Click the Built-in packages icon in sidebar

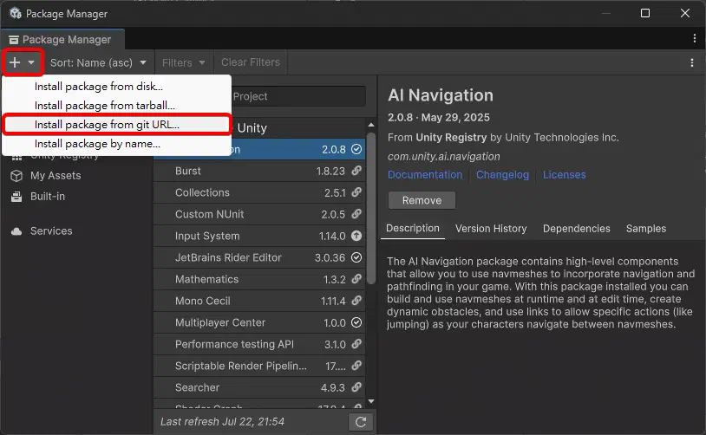point(16,197)
